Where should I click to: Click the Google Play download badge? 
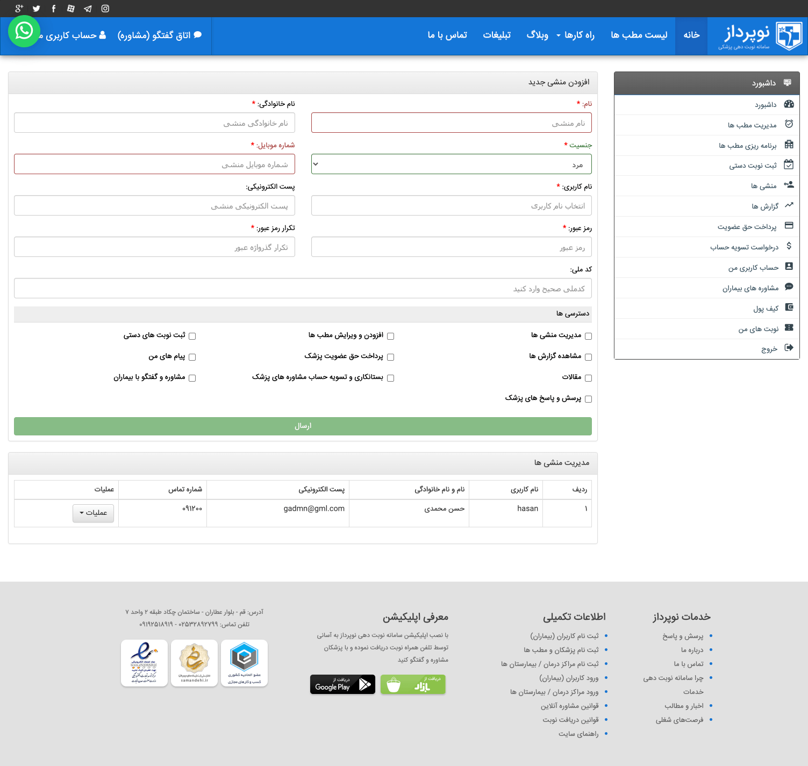click(342, 684)
